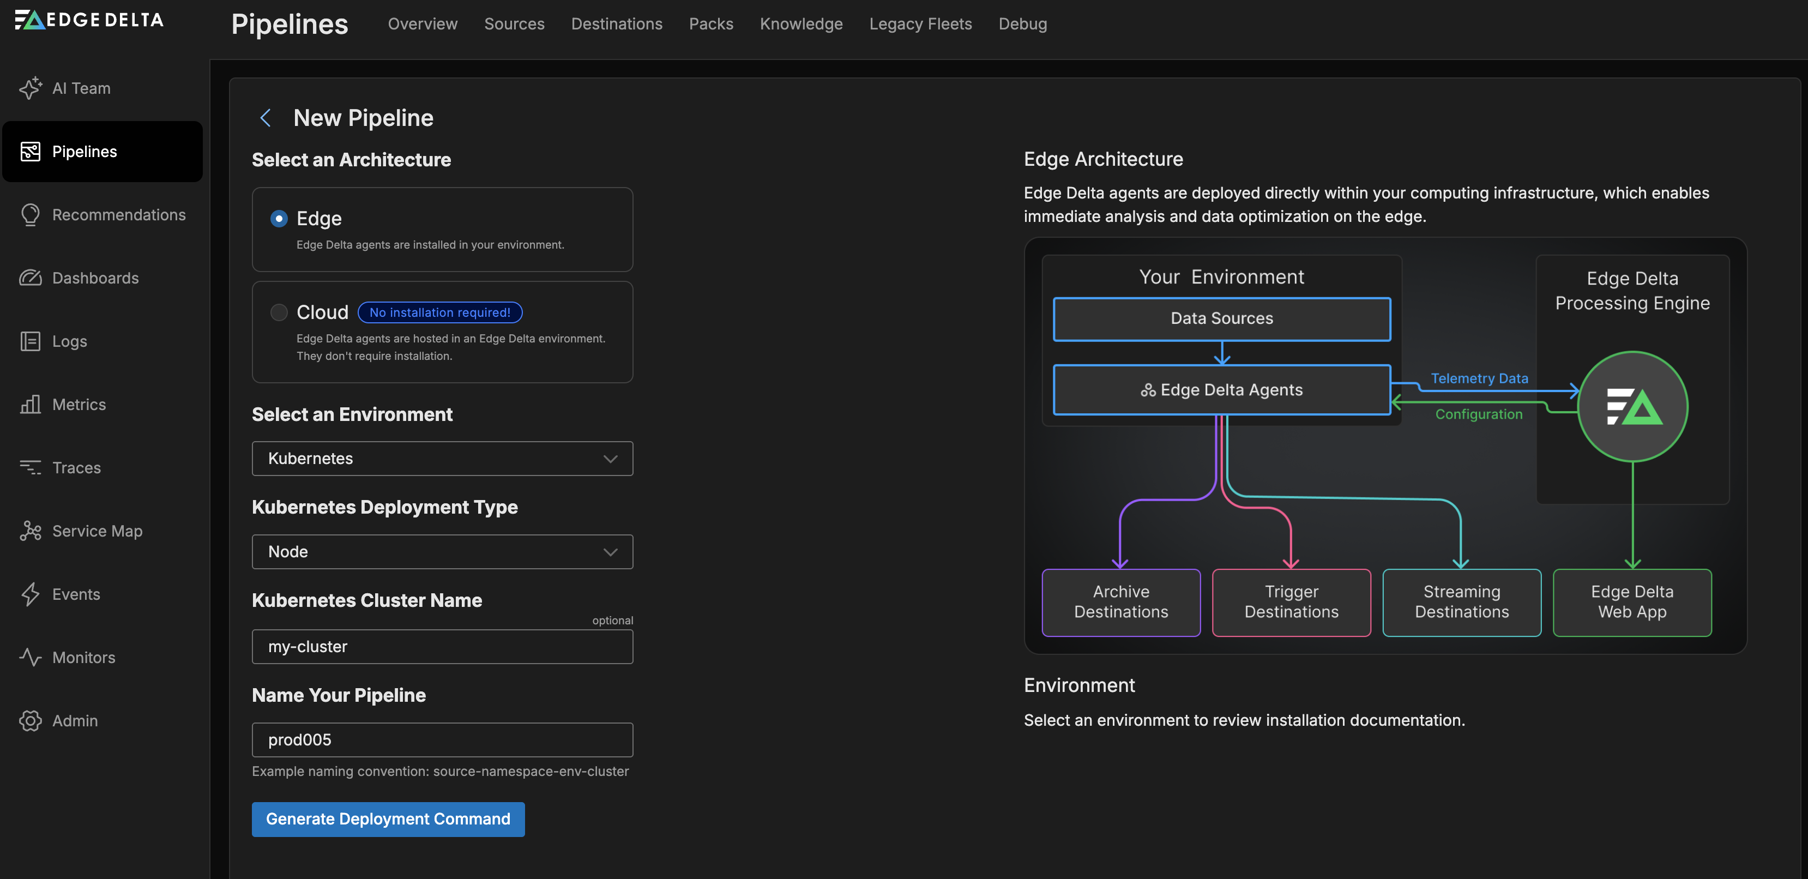Click the my-cluster cluster name field

point(442,647)
